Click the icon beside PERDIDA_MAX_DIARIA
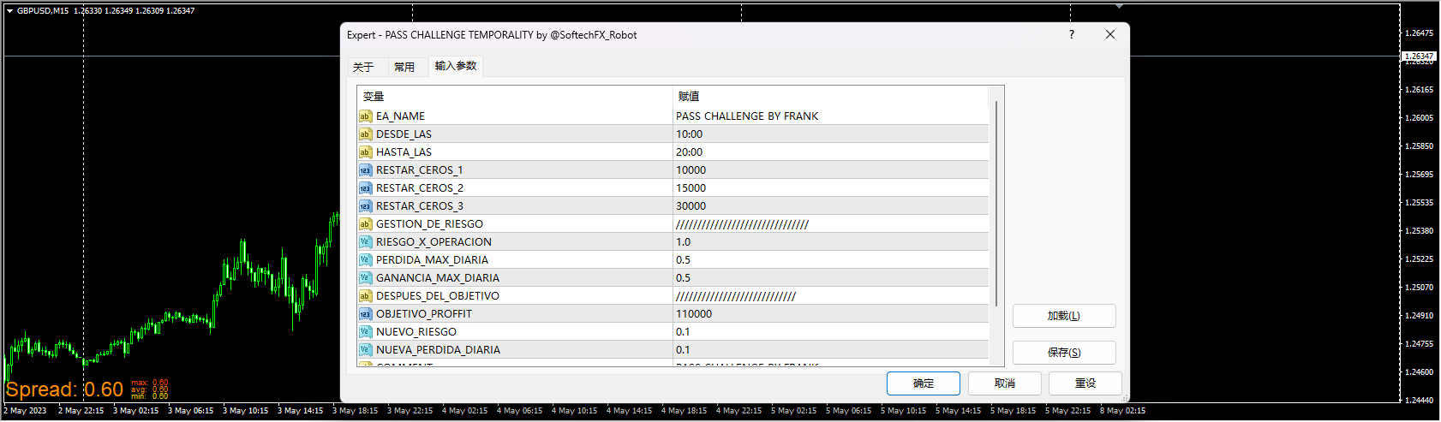 click(x=365, y=260)
